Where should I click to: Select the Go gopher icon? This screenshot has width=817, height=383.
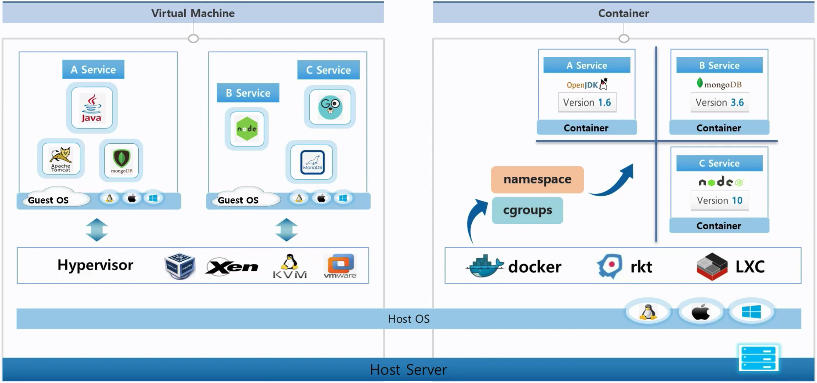click(330, 107)
